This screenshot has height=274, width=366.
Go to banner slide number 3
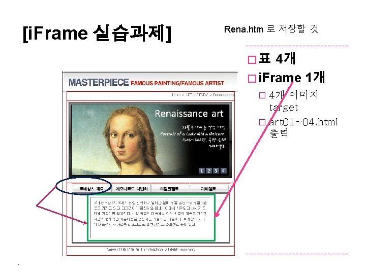coord(216,171)
